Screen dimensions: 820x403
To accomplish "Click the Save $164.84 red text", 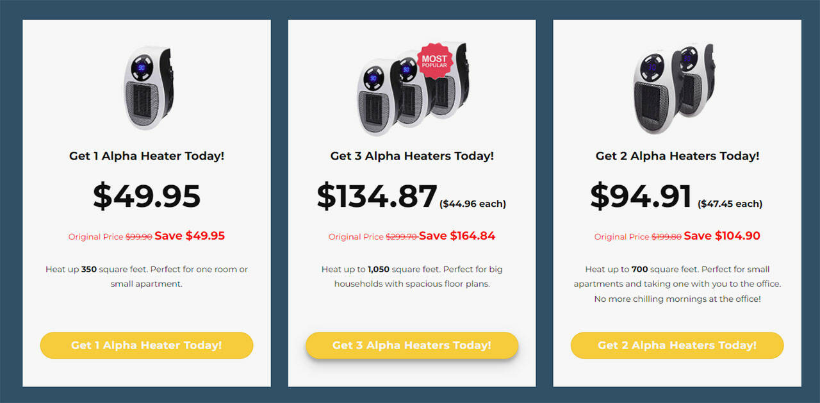I will pos(457,236).
